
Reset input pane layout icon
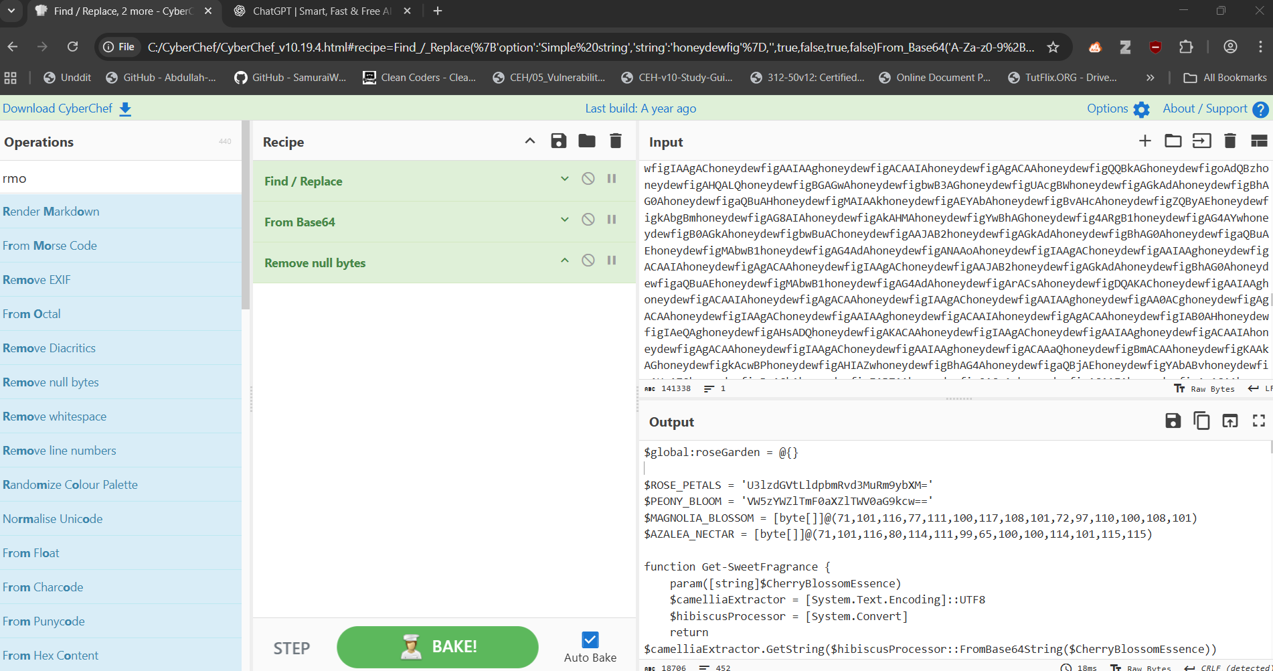1259,141
